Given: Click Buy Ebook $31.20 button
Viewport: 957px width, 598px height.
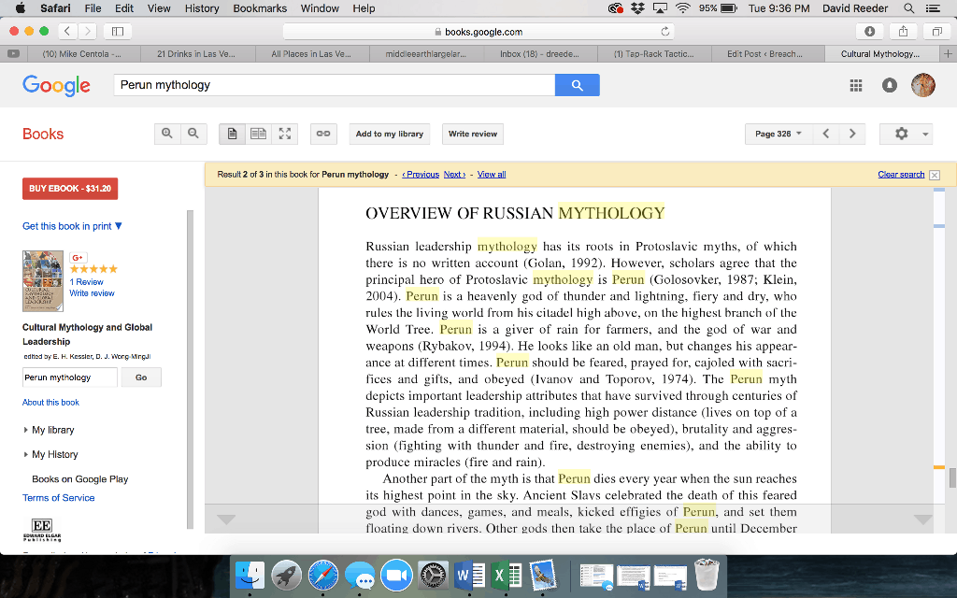Looking at the screenshot, I should point(70,189).
